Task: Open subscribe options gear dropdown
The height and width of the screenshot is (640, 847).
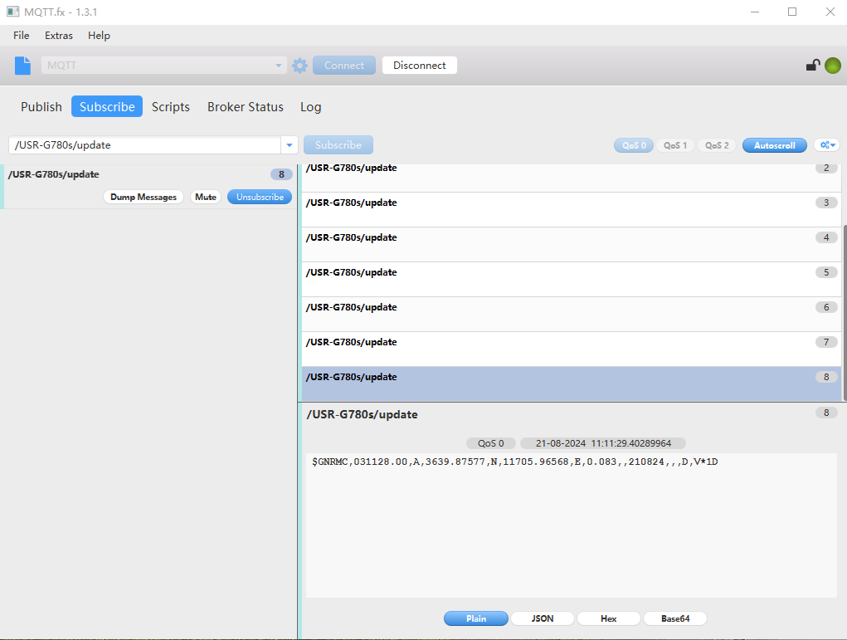Action: tap(826, 145)
